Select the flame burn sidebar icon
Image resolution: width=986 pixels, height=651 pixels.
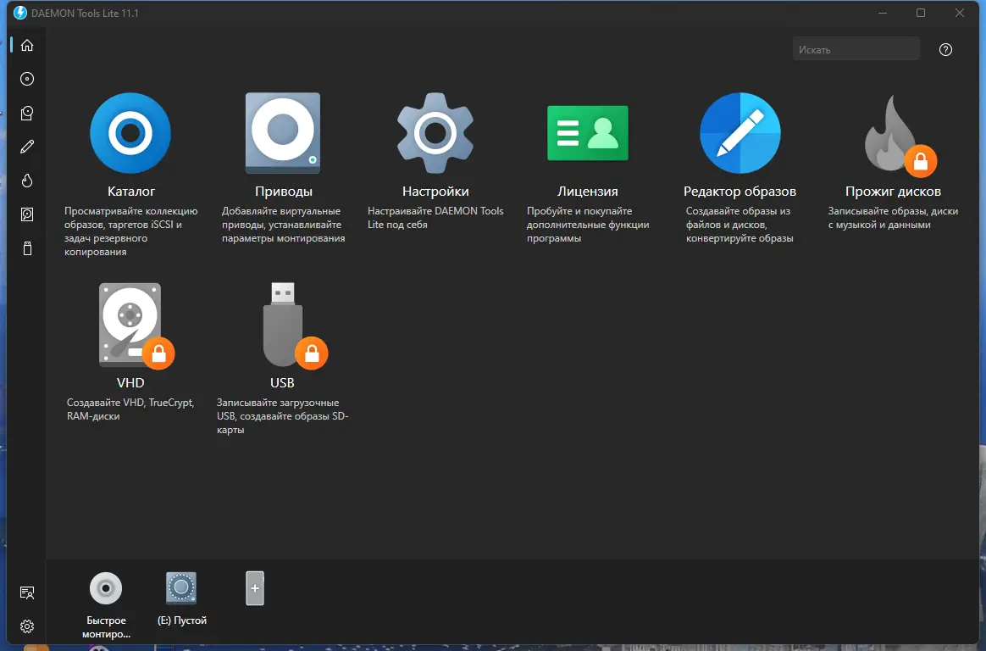click(27, 181)
